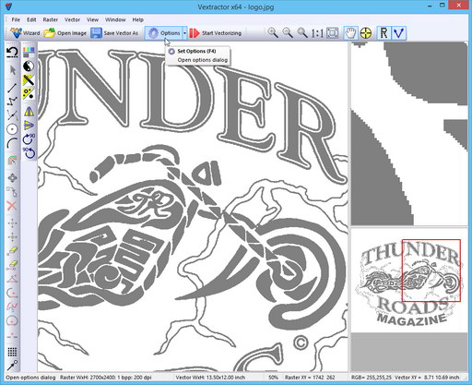Click the four-way move icon
The height and width of the screenshot is (385, 472).
click(12, 178)
